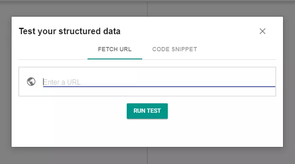Image resolution: width=295 pixels, height=164 pixels.
Task: Close the structured data test dialog
Action: (263, 31)
